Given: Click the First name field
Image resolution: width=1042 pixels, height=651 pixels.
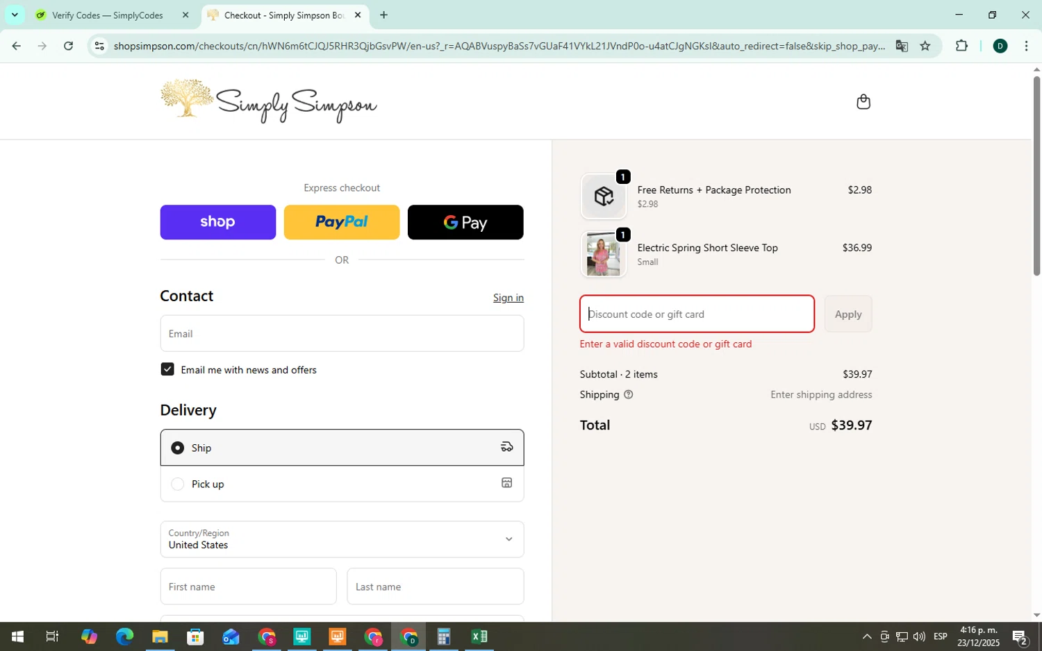Looking at the screenshot, I should (x=248, y=586).
